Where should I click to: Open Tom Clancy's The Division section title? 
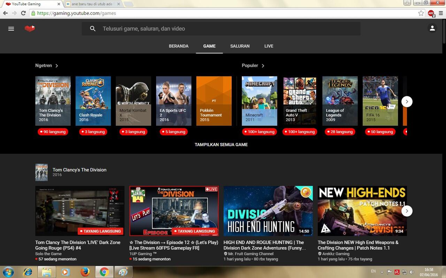79,170
